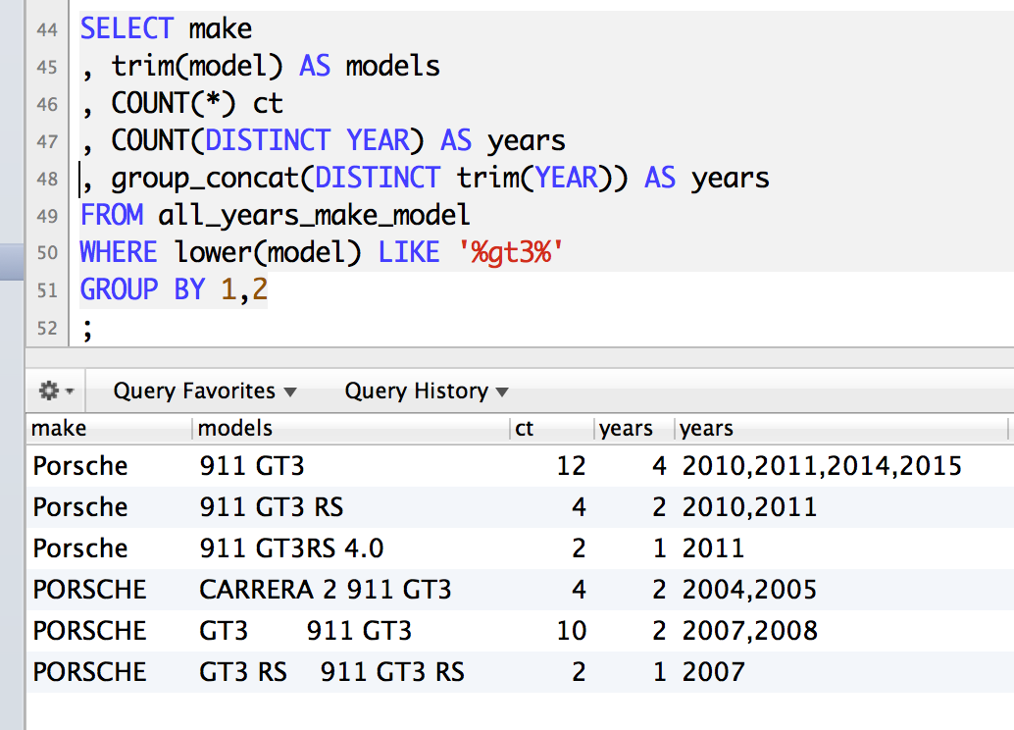The width and height of the screenshot is (1014, 730).
Task: Click the ct value 10
Action: click(572, 631)
